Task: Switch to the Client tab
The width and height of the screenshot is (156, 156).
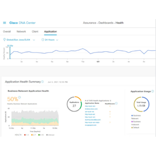Action: [35, 32]
